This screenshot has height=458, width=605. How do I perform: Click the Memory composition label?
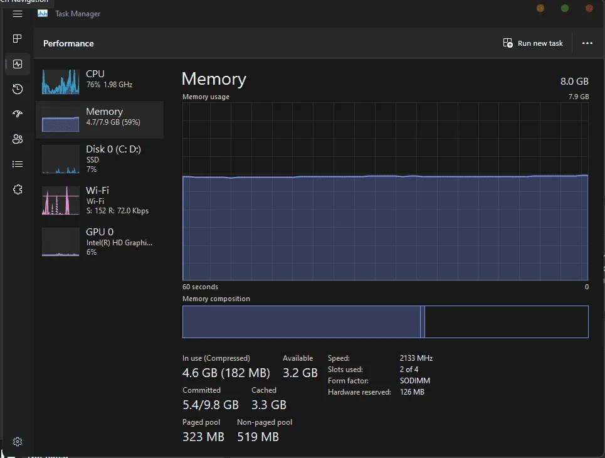click(216, 299)
